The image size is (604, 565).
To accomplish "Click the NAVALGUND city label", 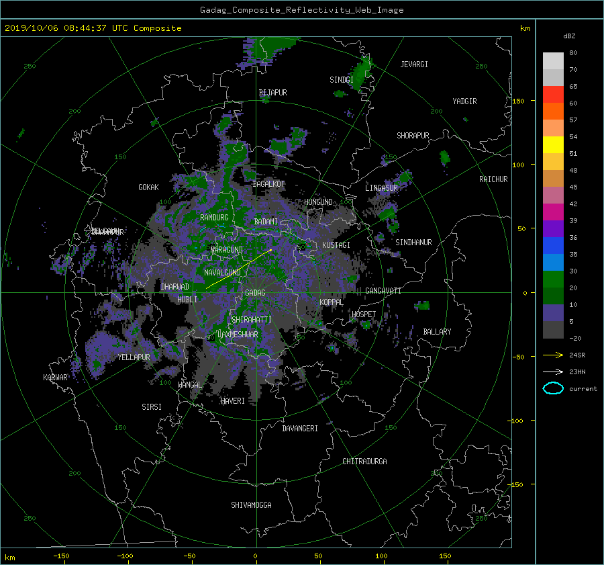I will (222, 273).
